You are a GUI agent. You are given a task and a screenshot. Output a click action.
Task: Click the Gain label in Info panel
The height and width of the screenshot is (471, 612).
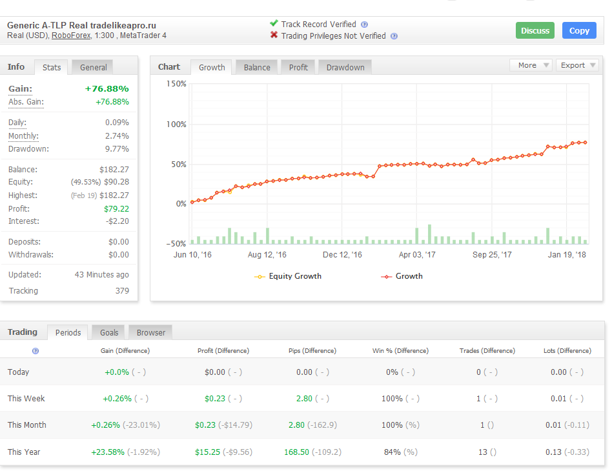20,89
